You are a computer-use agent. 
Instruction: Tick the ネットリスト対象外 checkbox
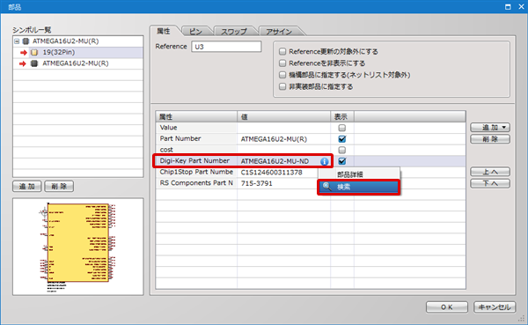tap(282, 75)
